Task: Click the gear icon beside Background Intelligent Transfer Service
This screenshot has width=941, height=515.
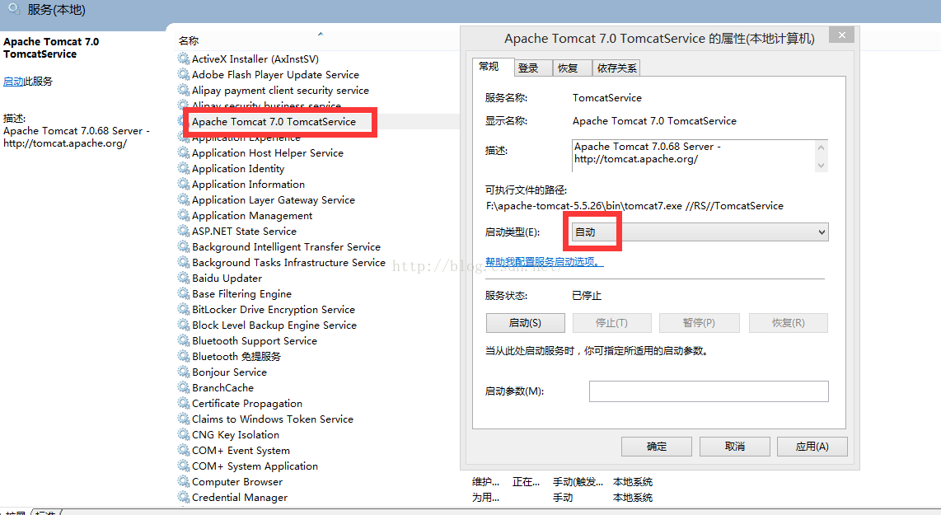Action: point(184,246)
